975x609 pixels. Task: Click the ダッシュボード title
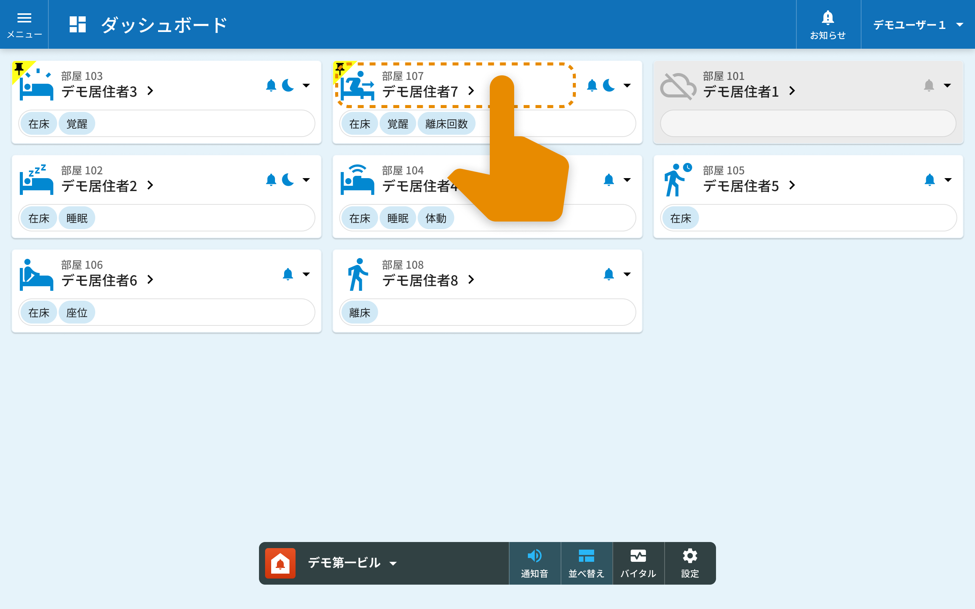coord(163,25)
